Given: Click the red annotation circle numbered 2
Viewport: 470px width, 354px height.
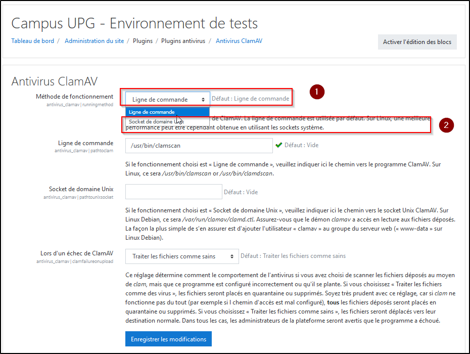Looking at the screenshot, I should point(446,125).
